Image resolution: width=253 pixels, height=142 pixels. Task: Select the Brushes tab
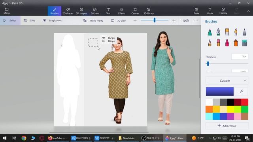55,11
